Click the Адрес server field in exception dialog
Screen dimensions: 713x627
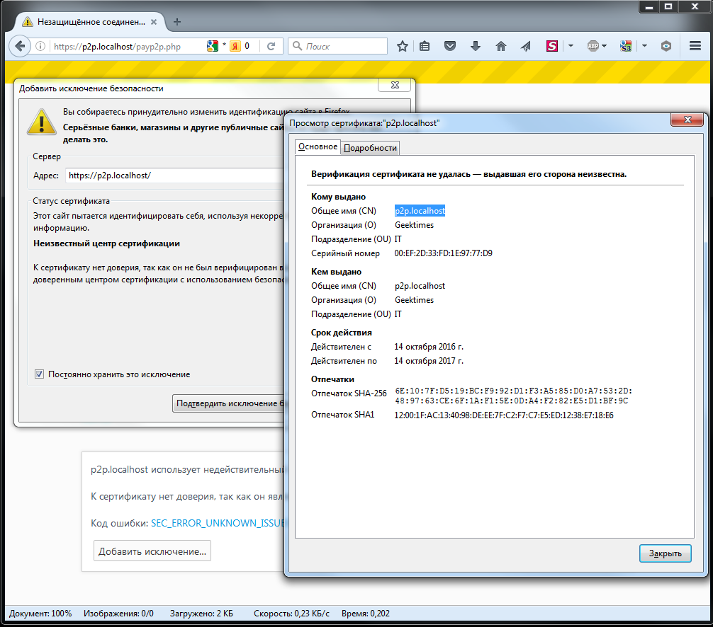(174, 176)
